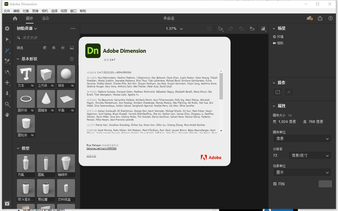338x211 pixels.
Task: Open the starter assets more options menu
Action: click(x=73, y=28)
